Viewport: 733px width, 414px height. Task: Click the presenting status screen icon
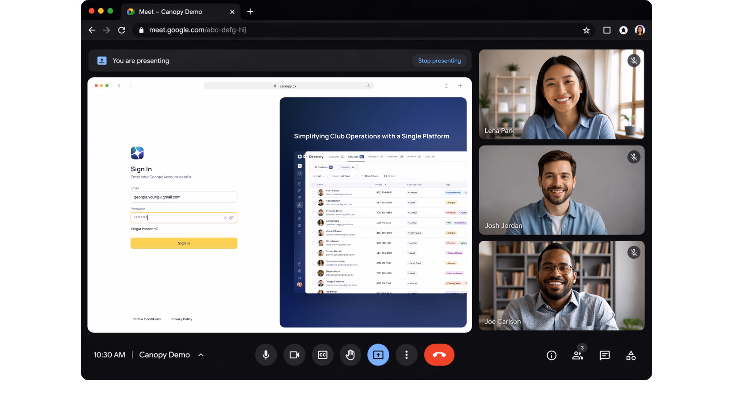[102, 61]
